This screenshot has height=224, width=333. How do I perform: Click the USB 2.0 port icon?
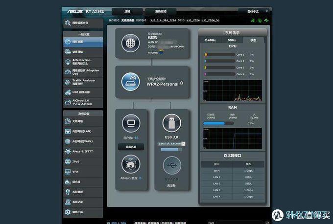(172, 165)
